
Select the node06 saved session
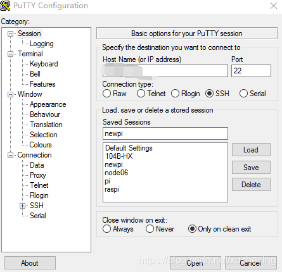click(x=117, y=173)
